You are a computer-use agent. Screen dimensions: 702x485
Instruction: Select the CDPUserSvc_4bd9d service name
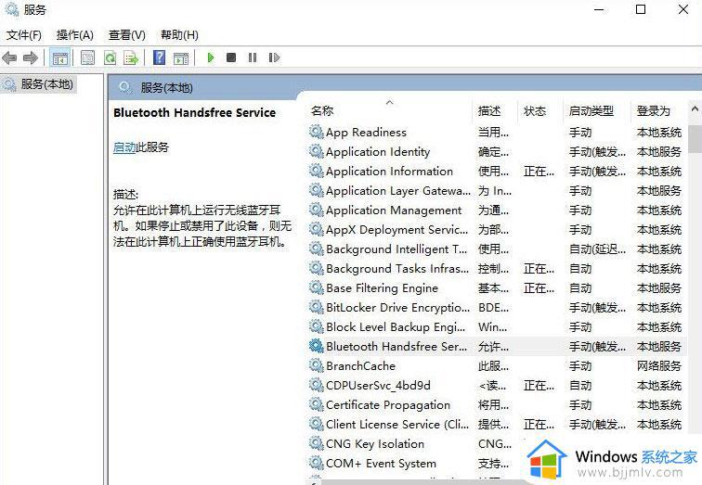(x=378, y=386)
